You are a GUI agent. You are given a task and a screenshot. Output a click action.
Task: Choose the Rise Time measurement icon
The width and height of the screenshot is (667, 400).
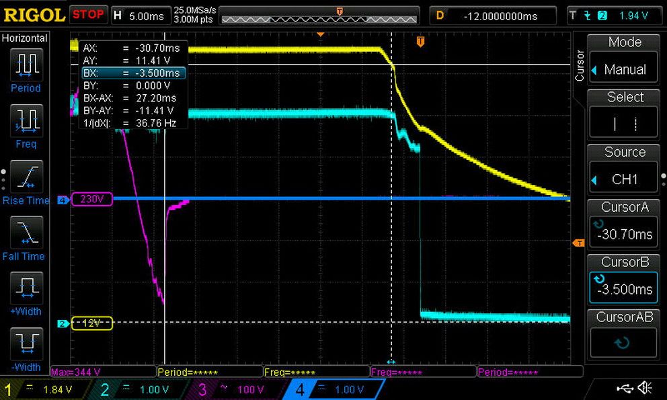26,177
